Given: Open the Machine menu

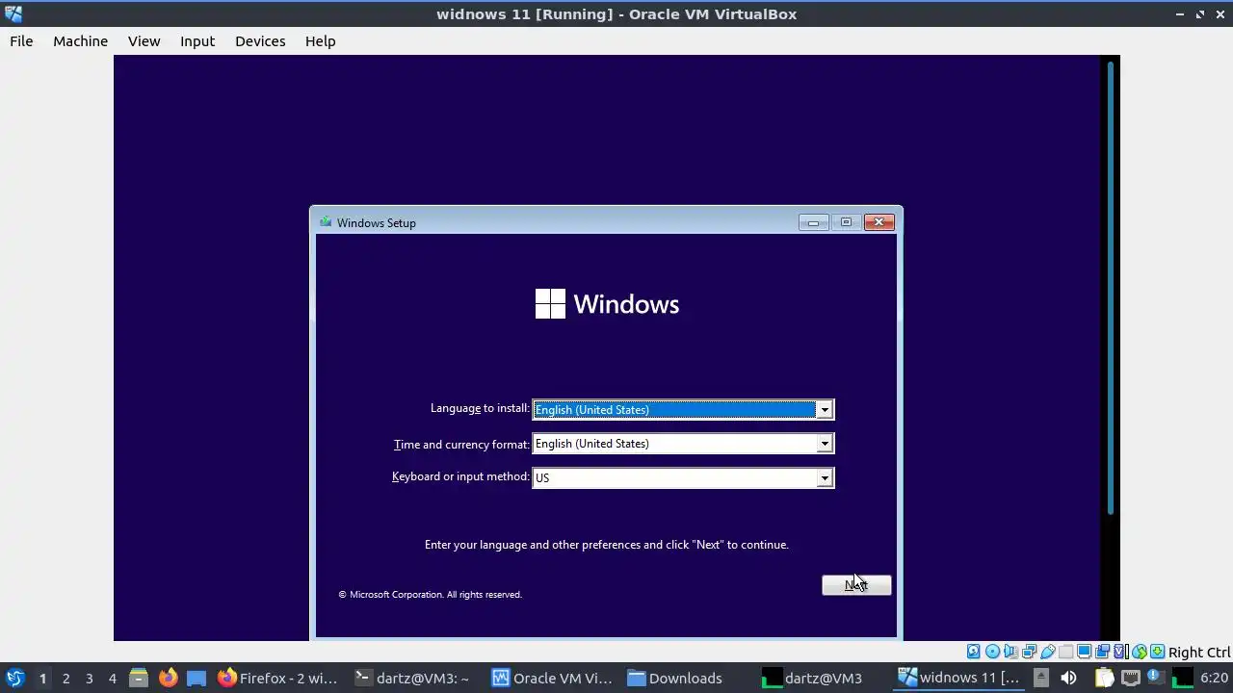Looking at the screenshot, I should [x=80, y=41].
